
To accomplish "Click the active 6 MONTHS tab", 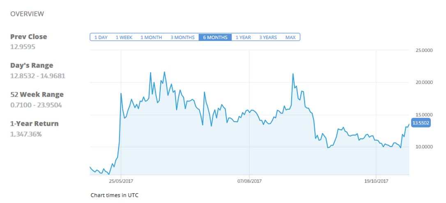I will point(215,37).
